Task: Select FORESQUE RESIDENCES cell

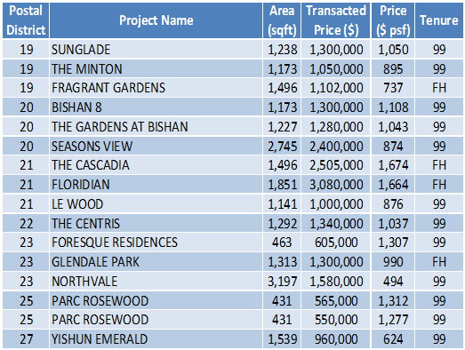Action: (156, 243)
